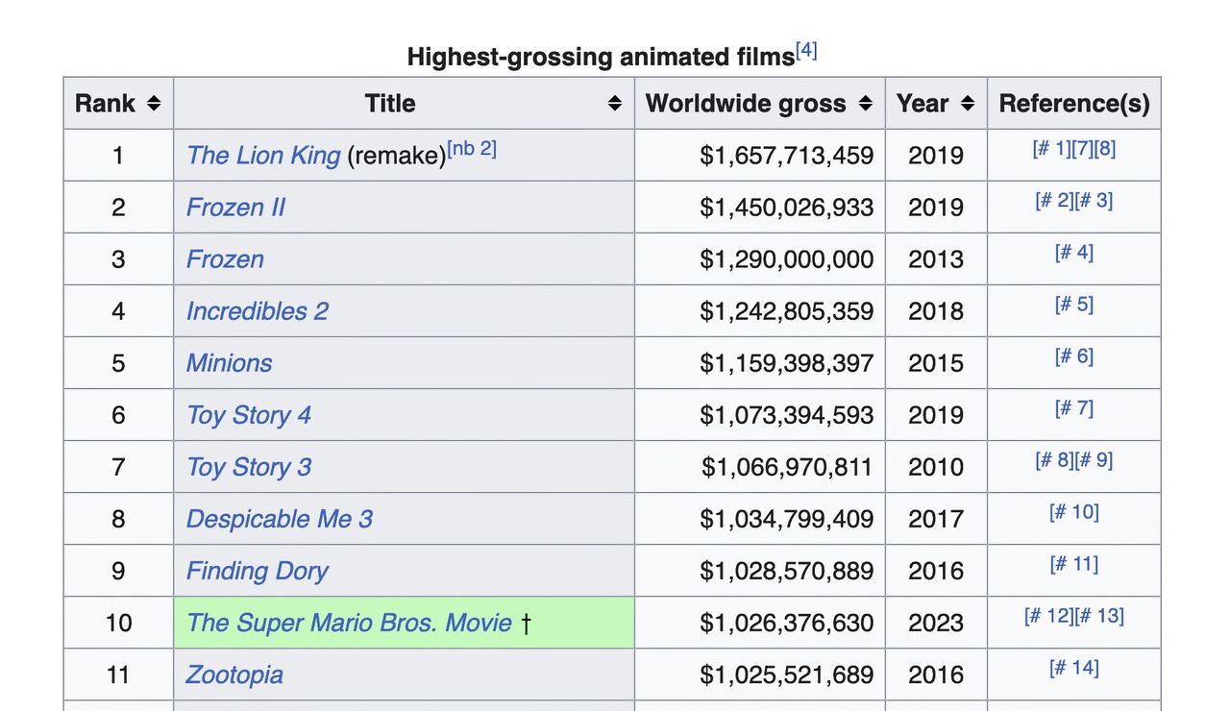
Task: Open reference [# 10] for Despicable Me 3
Action: click(x=1073, y=512)
